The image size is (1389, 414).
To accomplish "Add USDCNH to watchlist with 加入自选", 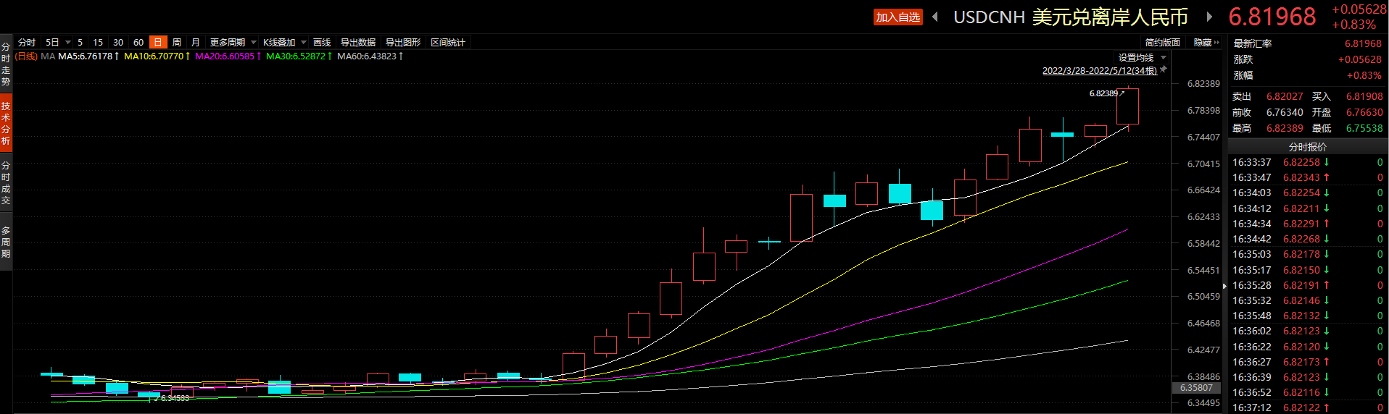I will click(x=897, y=17).
